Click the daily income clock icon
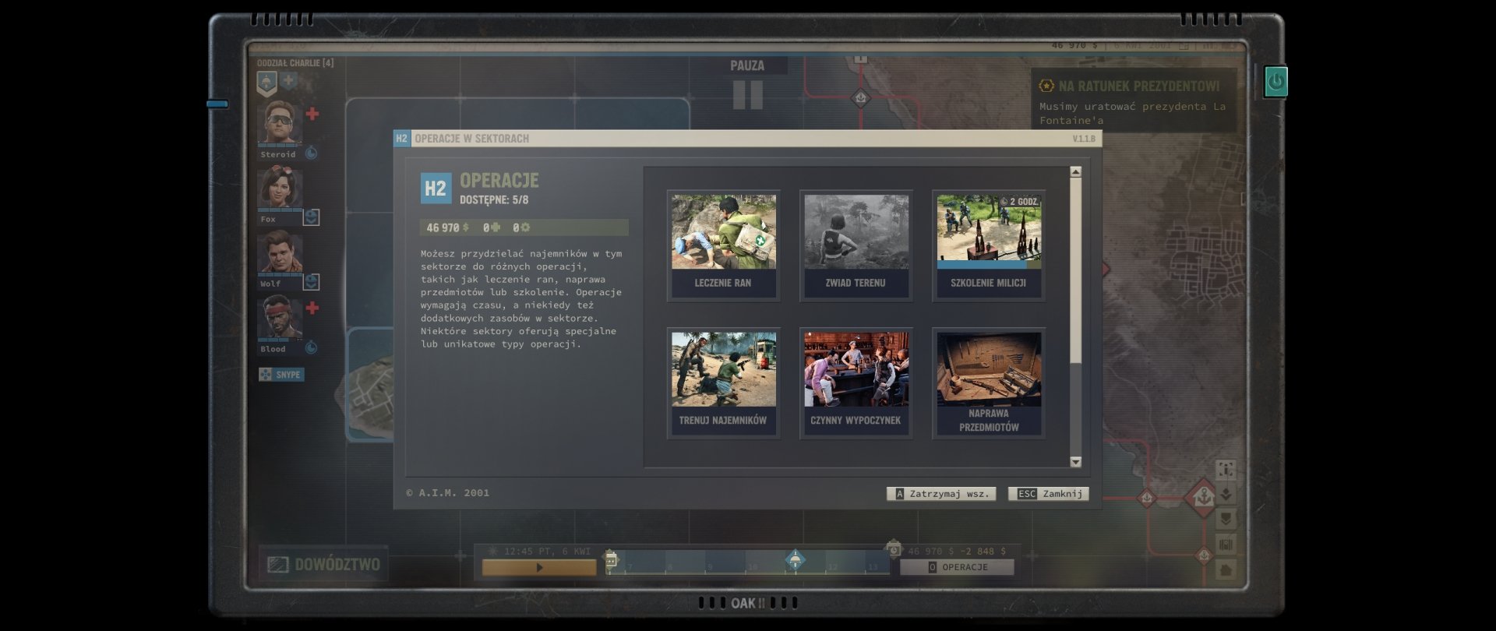The image size is (1496, 631). pos(894,549)
